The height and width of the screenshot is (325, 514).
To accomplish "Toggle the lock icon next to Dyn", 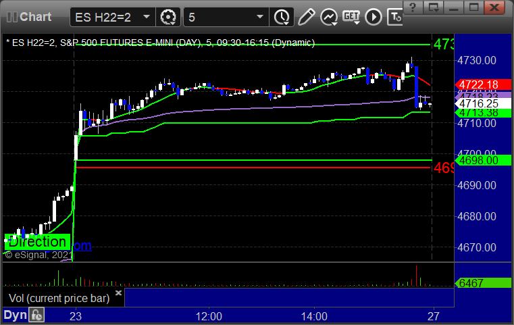I will click(36, 315).
